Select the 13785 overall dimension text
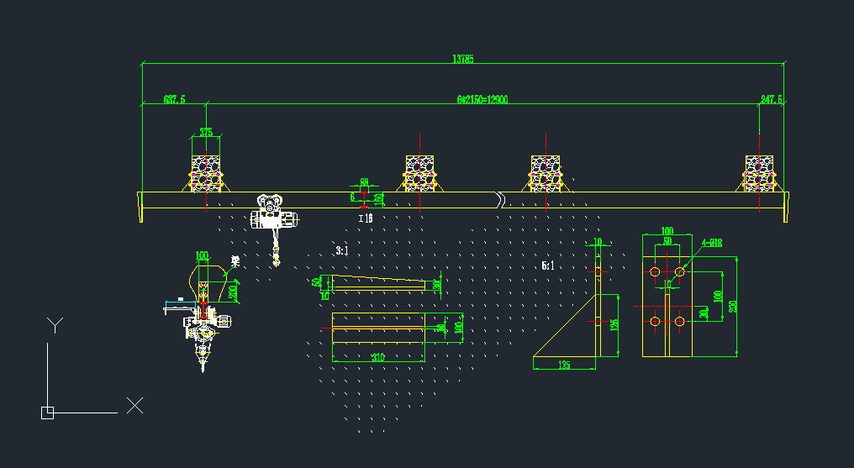 pos(463,59)
